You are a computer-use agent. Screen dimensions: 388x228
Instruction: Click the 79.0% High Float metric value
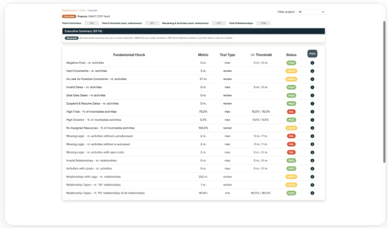(x=203, y=111)
